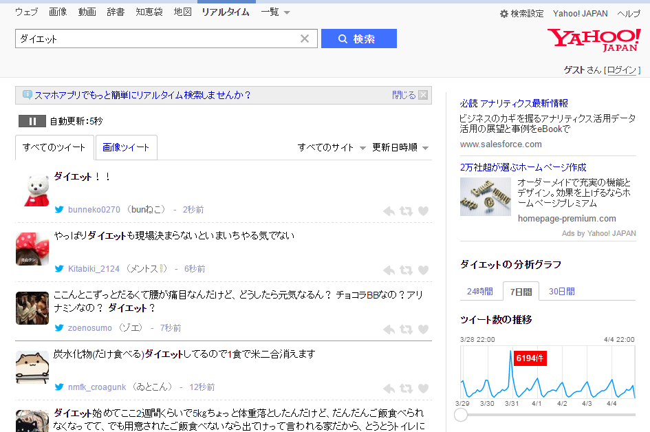Open the 画像 search tab
Image resolution: width=650 pixels, height=432 pixels.
[x=58, y=12]
